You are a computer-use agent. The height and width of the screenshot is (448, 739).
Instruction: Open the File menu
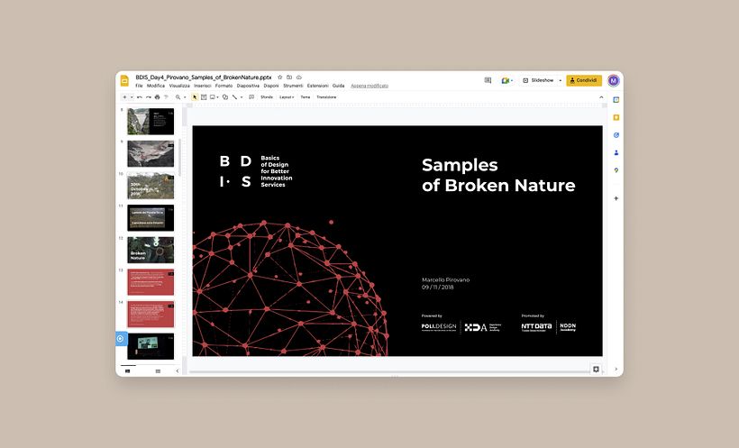click(x=139, y=86)
